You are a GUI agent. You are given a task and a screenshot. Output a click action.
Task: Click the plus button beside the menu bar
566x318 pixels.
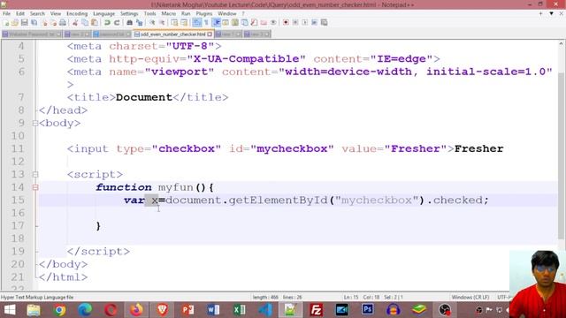[540, 13]
